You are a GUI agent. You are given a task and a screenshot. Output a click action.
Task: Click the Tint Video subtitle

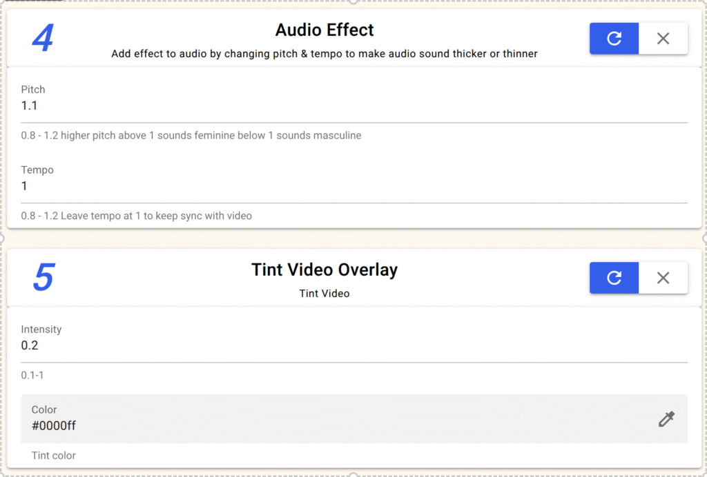(x=325, y=294)
